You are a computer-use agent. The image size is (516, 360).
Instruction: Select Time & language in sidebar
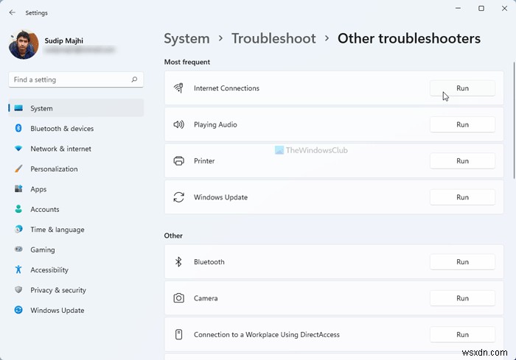point(57,230)
